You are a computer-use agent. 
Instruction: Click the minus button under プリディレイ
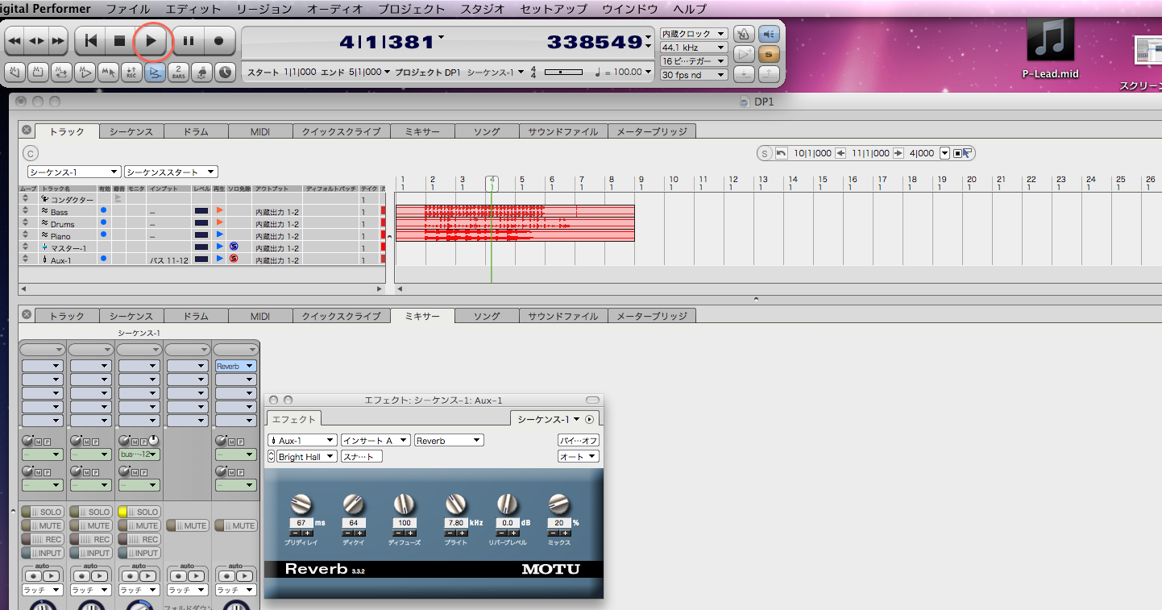click(x=295, y=533)
